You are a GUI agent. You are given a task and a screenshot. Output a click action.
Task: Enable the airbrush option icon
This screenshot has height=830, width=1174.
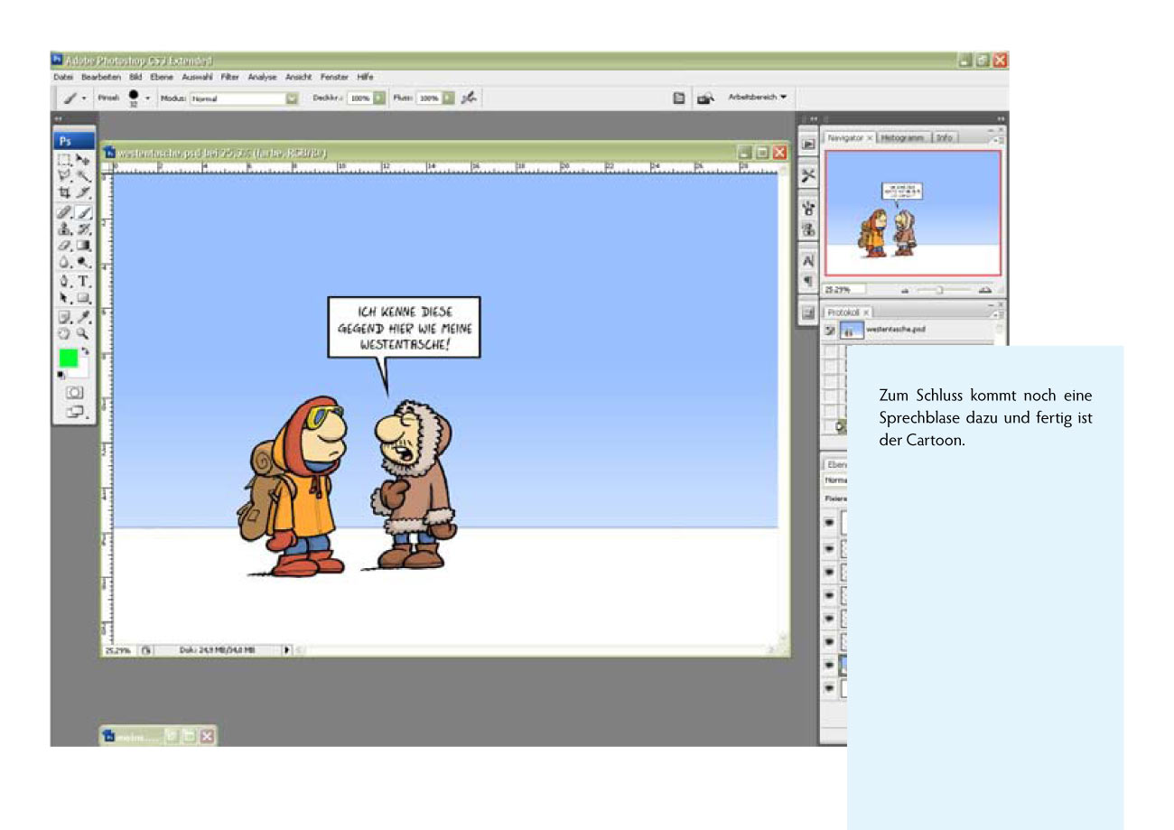pos(469,98)
